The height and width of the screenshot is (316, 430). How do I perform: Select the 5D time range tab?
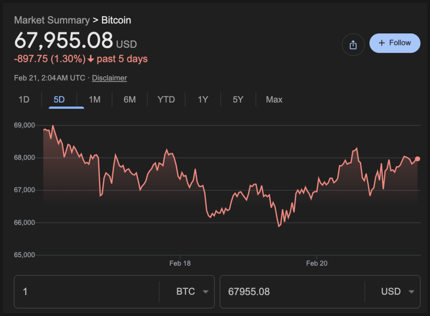59,100
